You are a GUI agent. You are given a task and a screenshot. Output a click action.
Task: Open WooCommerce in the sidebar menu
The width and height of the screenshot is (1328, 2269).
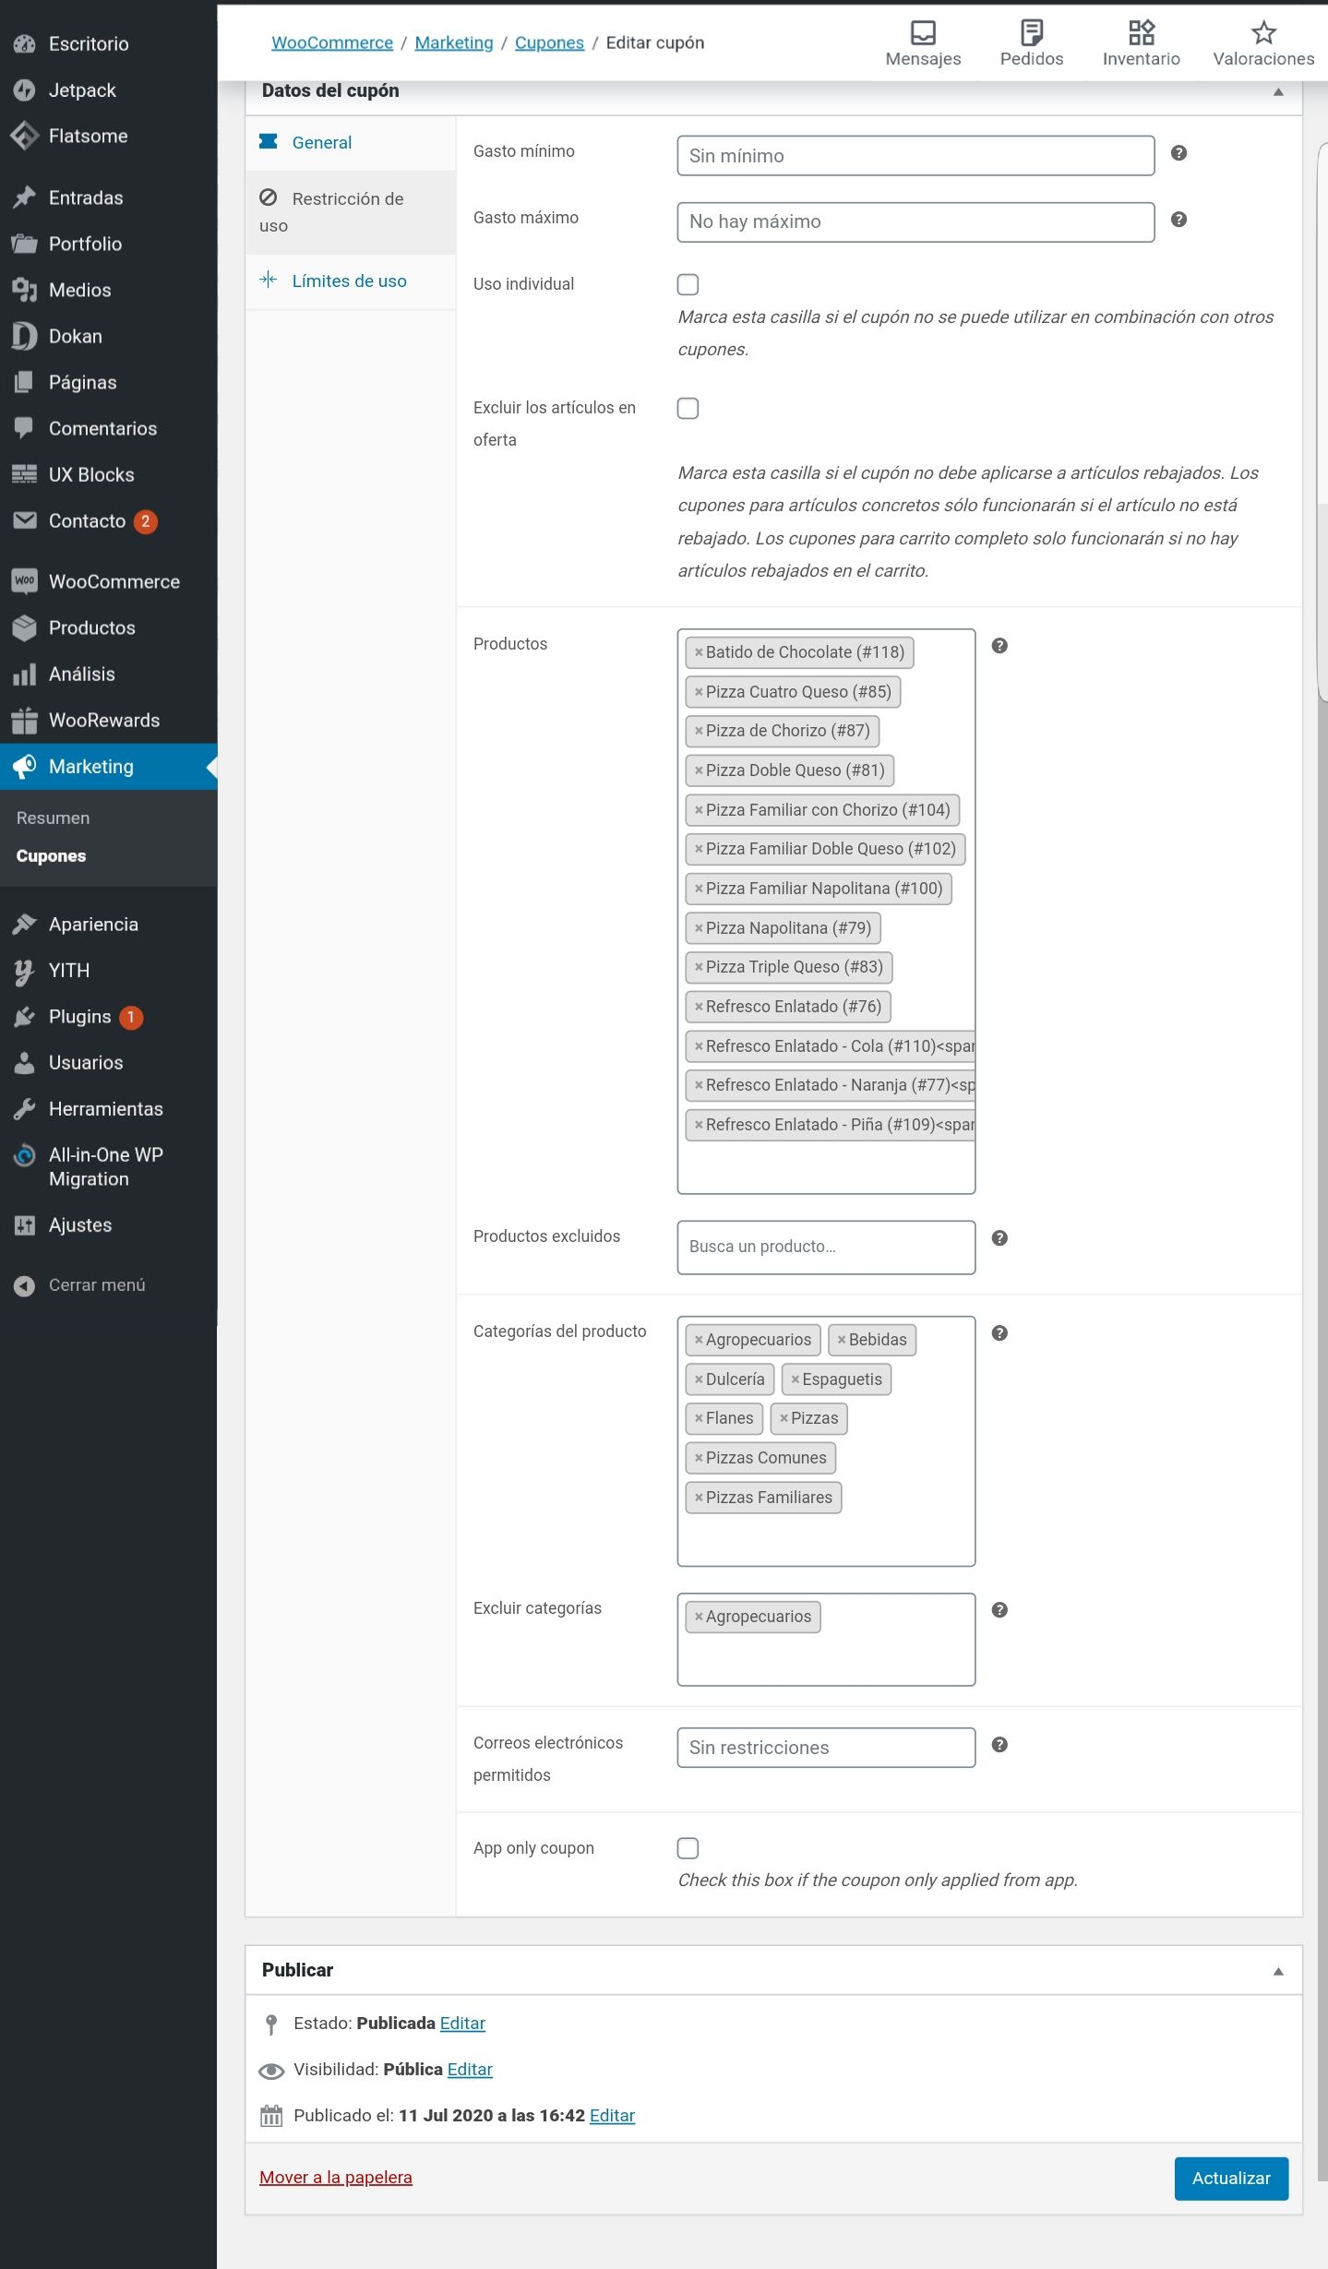(x=108, y=582)
